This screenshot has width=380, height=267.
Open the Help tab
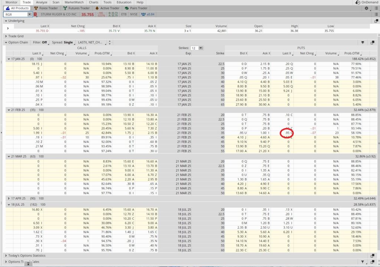pos(140,2)
